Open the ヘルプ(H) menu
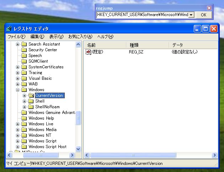The width and height of the screenshot is (224, 172). 105,37
